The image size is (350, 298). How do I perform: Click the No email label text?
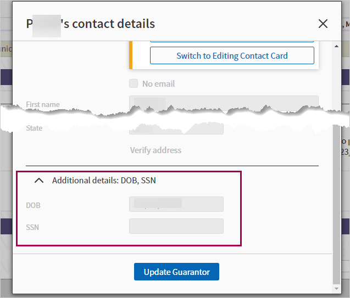pyautogui.click(x=158, y=84)
